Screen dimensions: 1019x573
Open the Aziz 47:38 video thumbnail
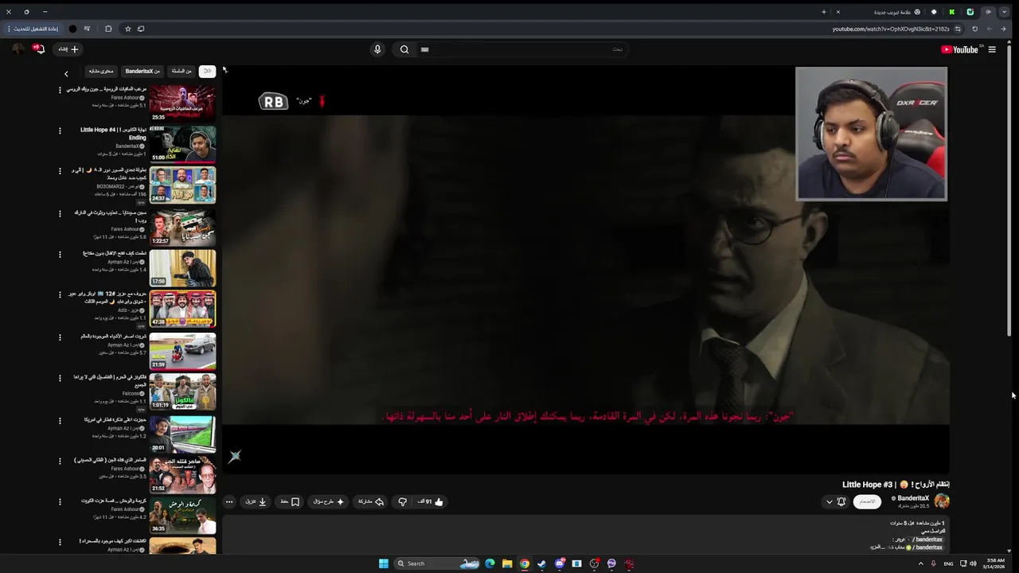[x=182, y=309]
